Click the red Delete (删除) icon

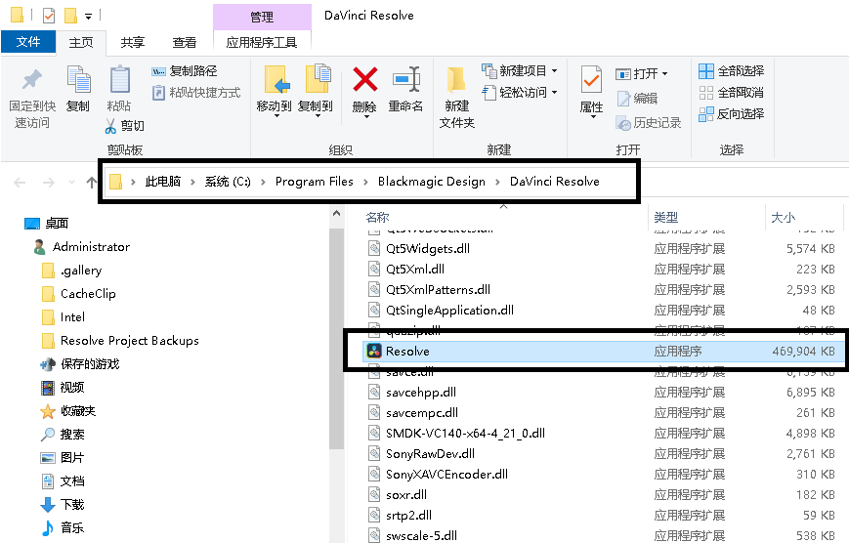(x=365, y=79)
